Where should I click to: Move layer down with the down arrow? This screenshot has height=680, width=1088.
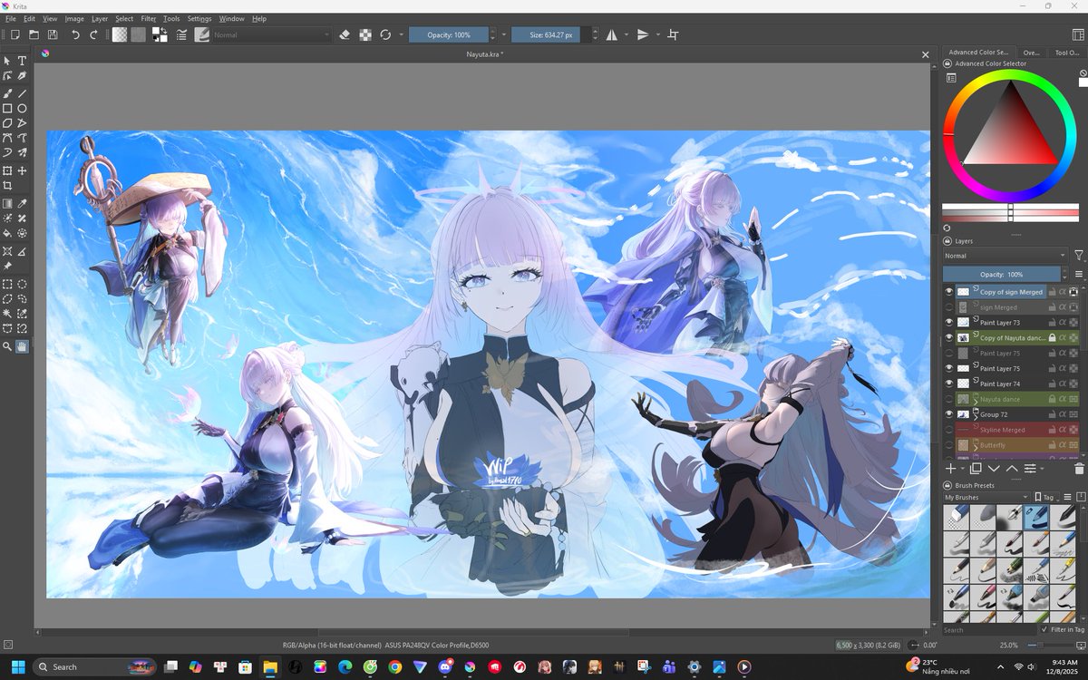(x=994, y=469)
